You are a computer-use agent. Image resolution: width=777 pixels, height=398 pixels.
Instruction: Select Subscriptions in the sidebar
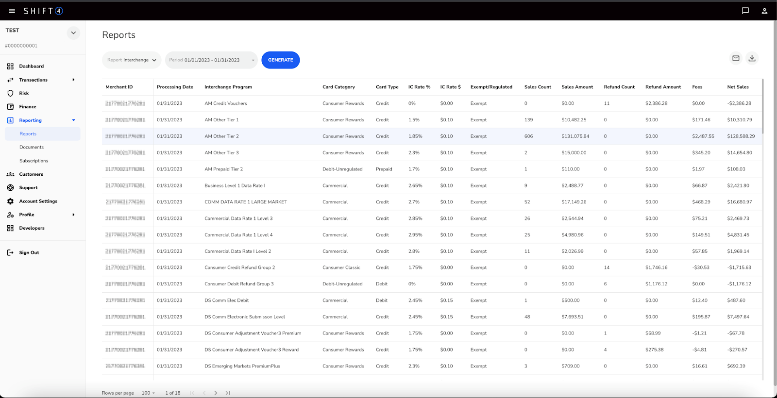34,161
